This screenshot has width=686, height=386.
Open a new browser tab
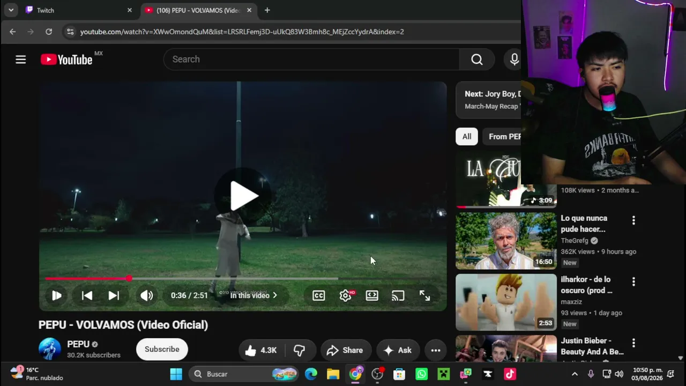point(267,10)
